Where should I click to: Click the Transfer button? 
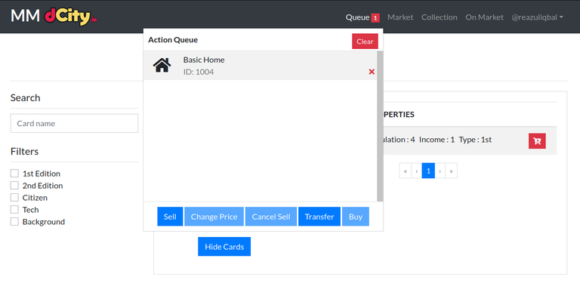pyautogui.click(x=319, y=217)
